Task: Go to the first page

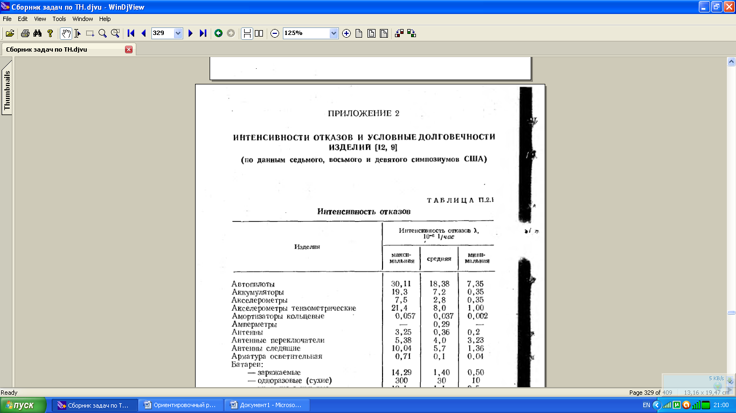Action: [131, 33]
